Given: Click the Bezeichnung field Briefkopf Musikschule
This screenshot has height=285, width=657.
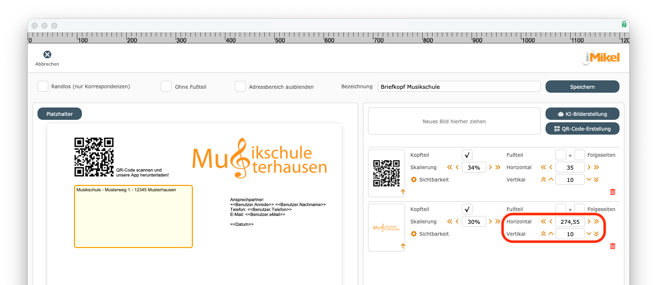Looking at the screenshot, I should point(459,86).
